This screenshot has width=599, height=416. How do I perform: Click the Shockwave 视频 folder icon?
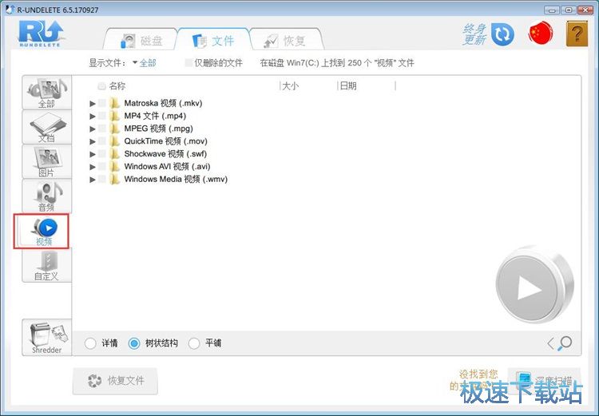pyautogui.click(x=114, y=153)
